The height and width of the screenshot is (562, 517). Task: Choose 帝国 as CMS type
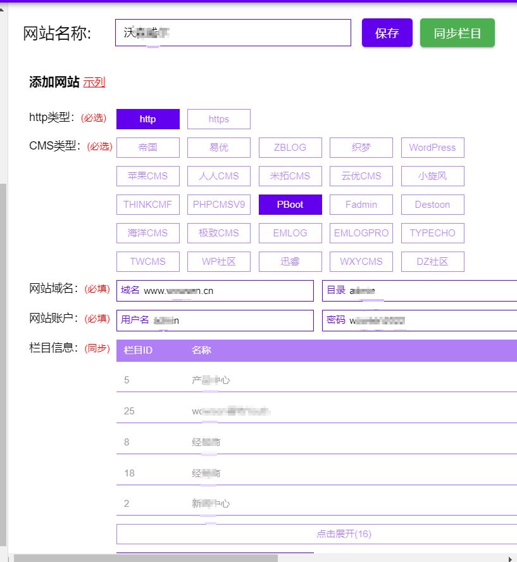pyautogui.click(x=147, y=148)
